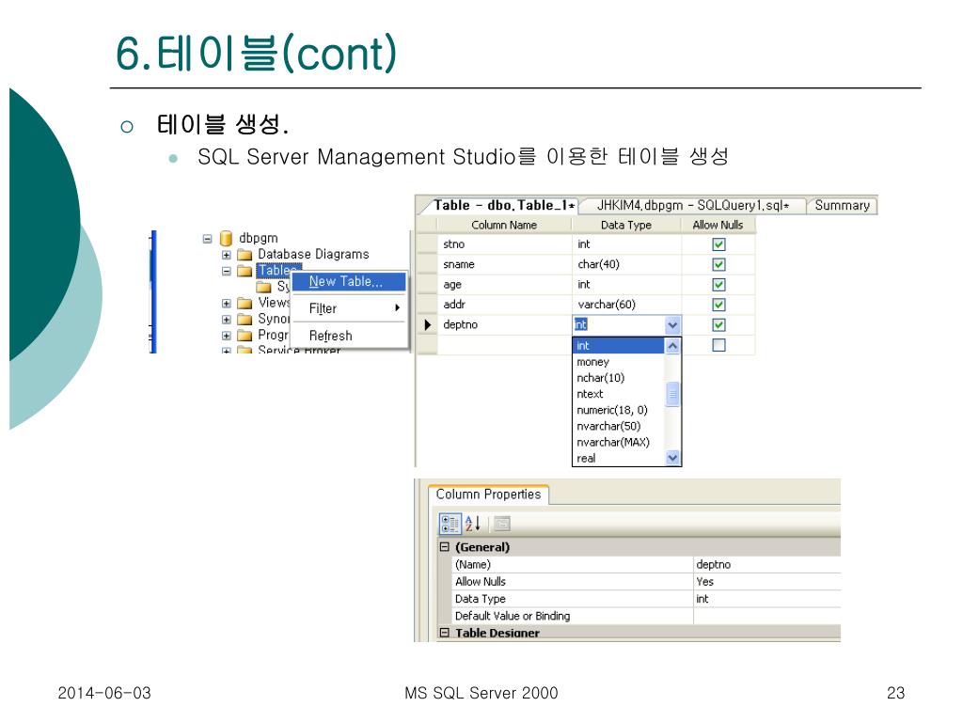963x722 pixels.
Task: Select the Column Properties tab
Action: (x=488, y=494)
